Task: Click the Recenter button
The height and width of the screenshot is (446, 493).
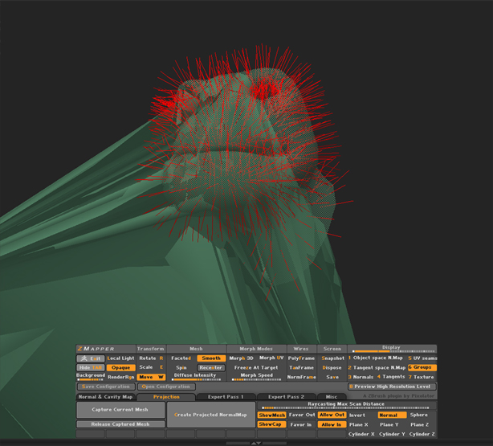Action: (x=211, y=367)
